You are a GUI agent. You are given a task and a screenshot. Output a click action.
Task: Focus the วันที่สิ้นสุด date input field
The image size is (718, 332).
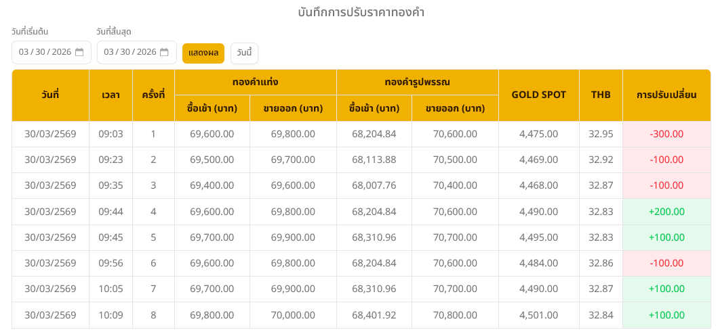(129, 52)
